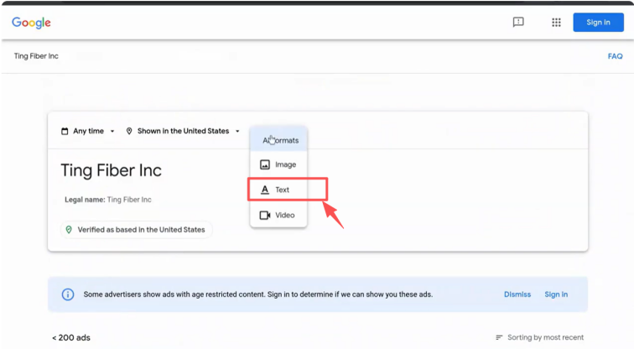Dismiss the age restricted content notice

pyautogui.click(x=517, y=294)
